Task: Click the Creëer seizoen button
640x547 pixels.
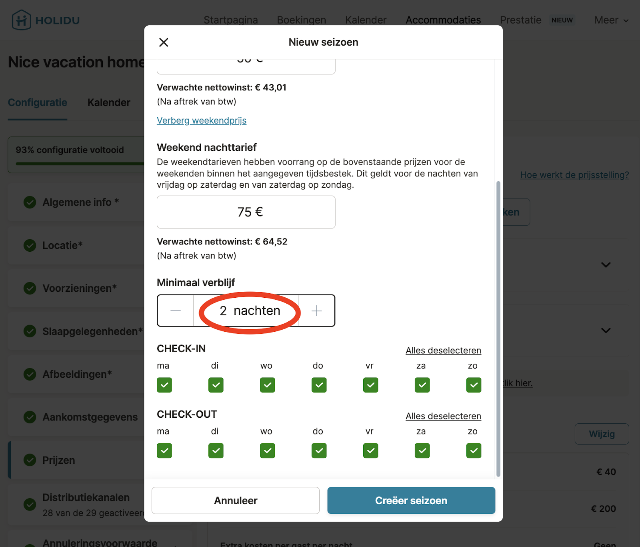Action: point(411,501)
